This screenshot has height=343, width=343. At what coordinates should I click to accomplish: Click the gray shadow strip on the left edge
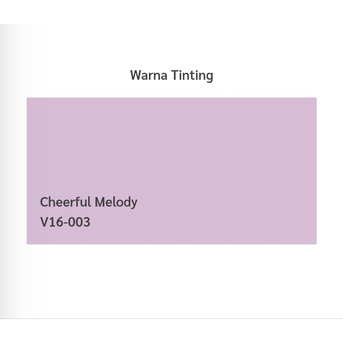pos(10,167)
